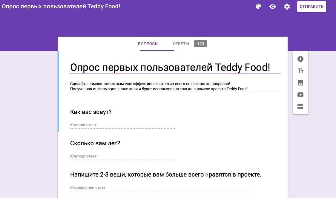Add a section from sidebar icon
The image size is (336, 198).
pyautogui.click(x=300, y=107)
